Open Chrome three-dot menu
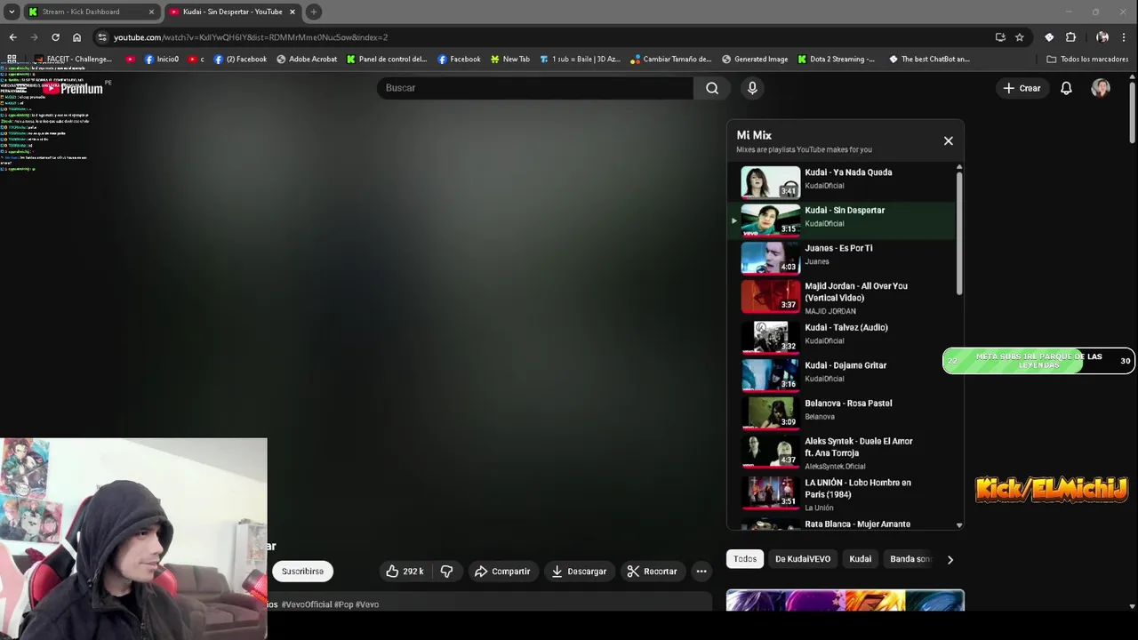 tap(1126, 37)
